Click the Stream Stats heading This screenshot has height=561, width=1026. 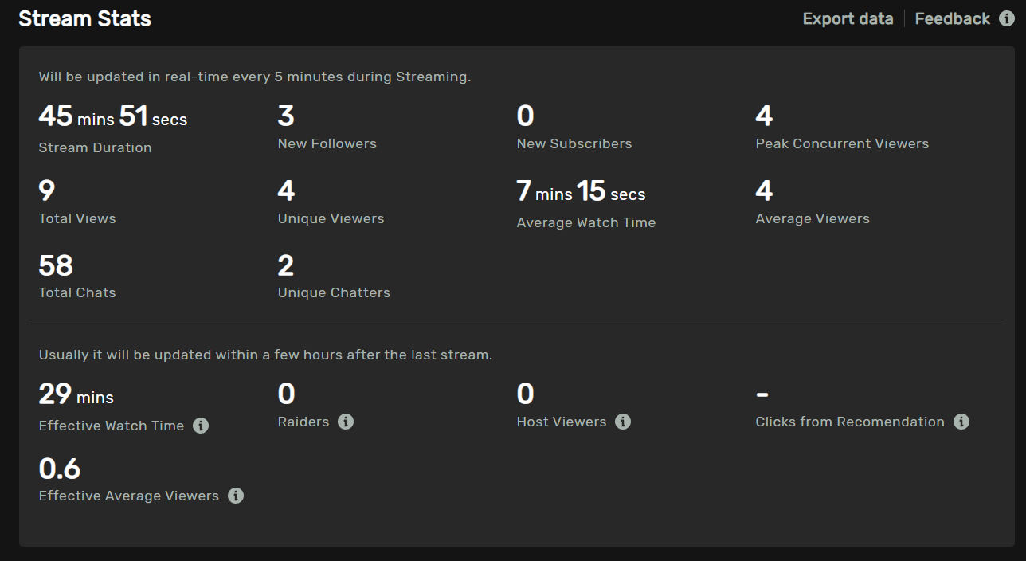pyautogui.click(x=84, y=18)
